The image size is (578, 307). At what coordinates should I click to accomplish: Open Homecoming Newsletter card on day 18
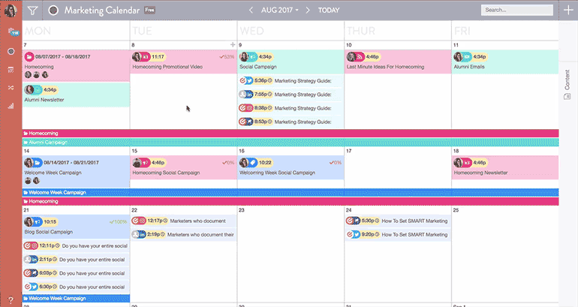tap(505, 167)
